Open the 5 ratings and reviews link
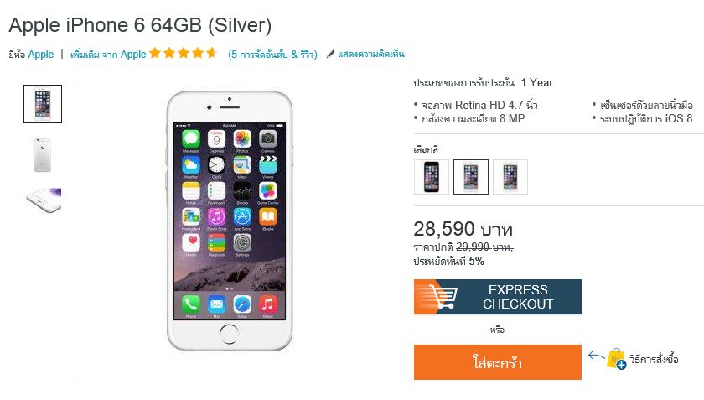Viewport: 704px width, 400px height. click(x=272, y=55)
